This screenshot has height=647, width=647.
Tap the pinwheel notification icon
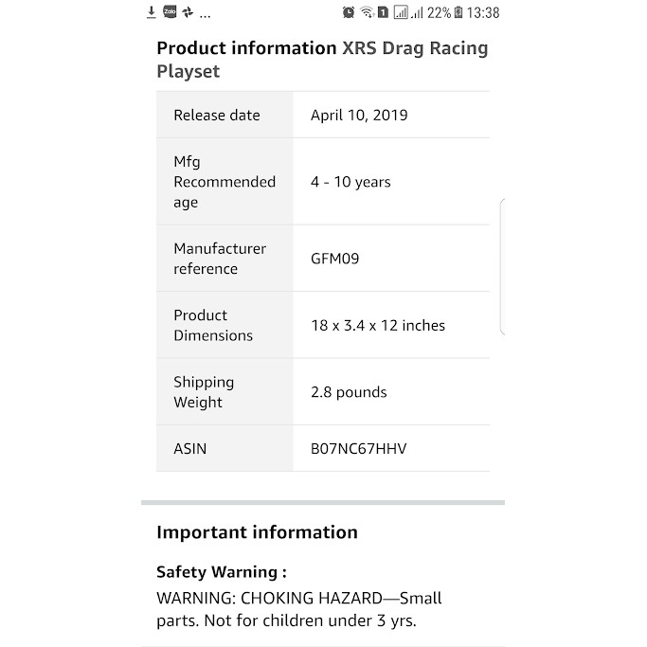(x=188, y=12)
